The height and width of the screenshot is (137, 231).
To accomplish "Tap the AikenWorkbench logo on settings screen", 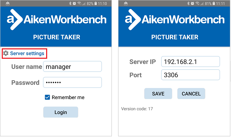I will [175, 19].
